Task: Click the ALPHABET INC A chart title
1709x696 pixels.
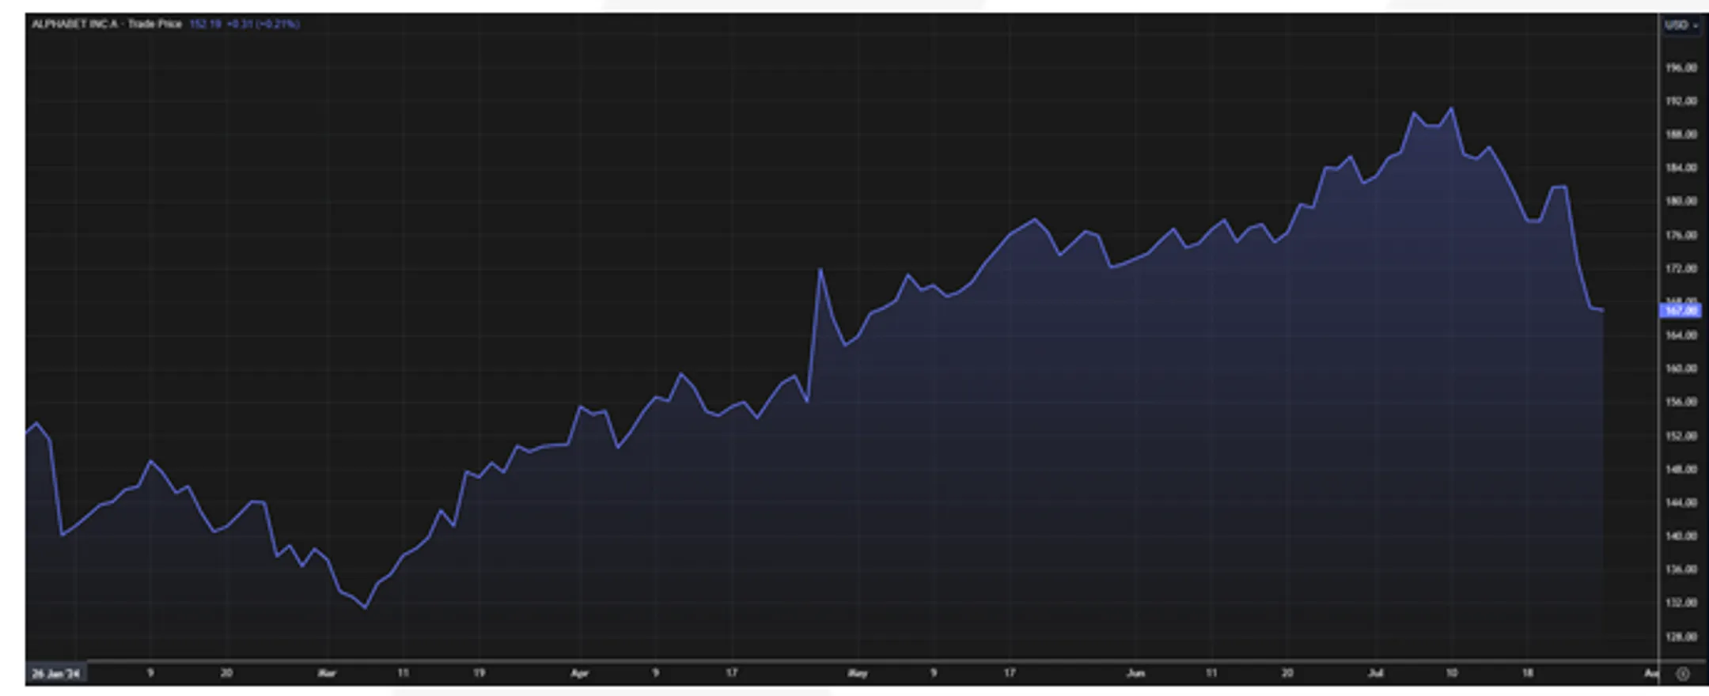Action: point(74,25)
